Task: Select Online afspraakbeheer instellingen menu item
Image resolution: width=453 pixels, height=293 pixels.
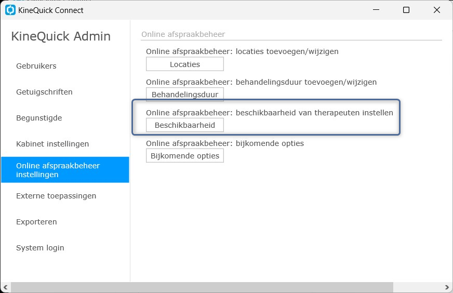Action: point(65,170)
